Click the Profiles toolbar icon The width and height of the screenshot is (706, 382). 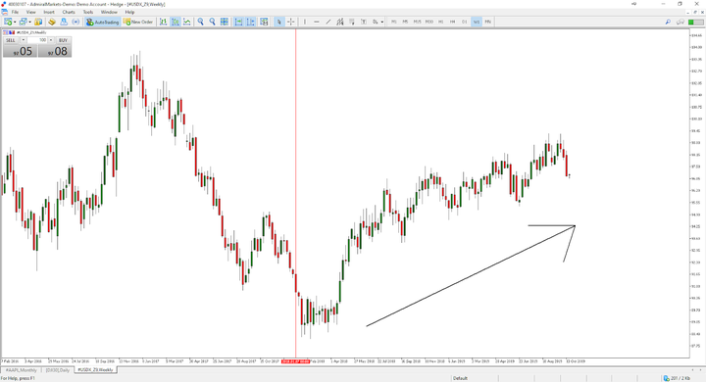(23, 22)
